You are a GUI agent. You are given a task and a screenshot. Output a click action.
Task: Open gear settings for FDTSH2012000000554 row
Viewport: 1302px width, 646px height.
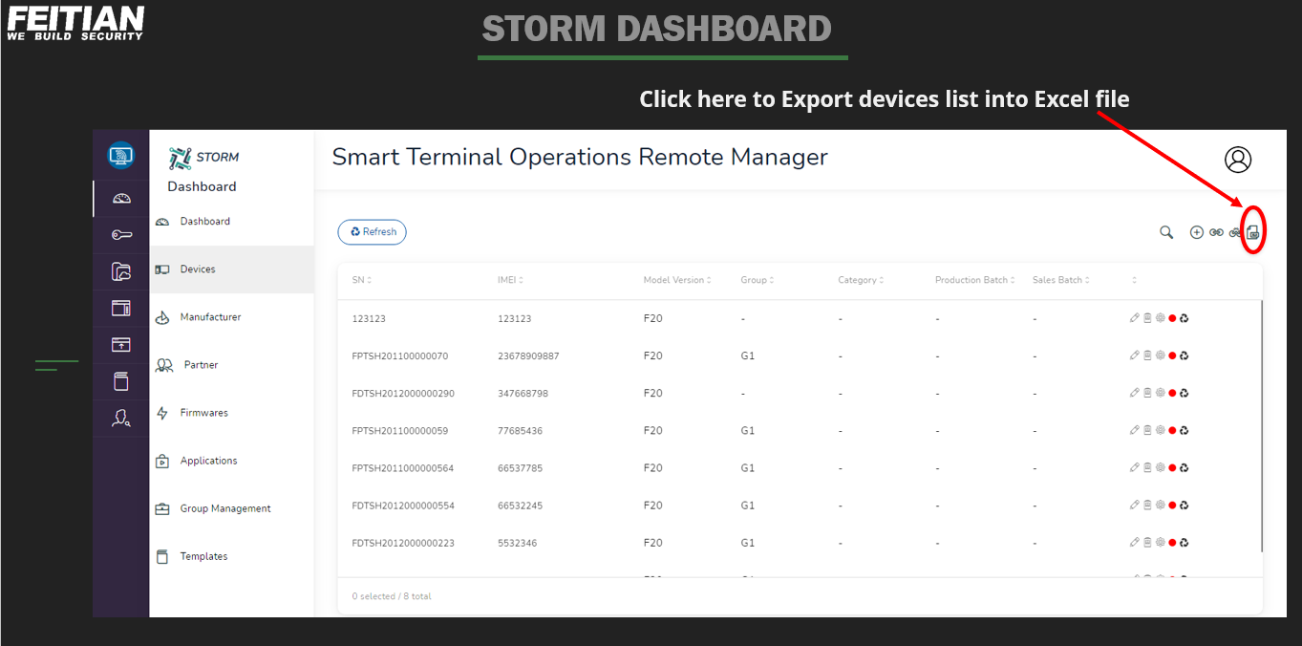(1160, 505)
